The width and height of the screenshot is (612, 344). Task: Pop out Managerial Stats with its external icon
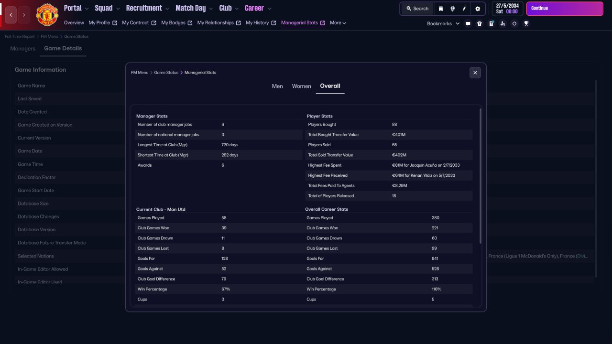[323, 23]
